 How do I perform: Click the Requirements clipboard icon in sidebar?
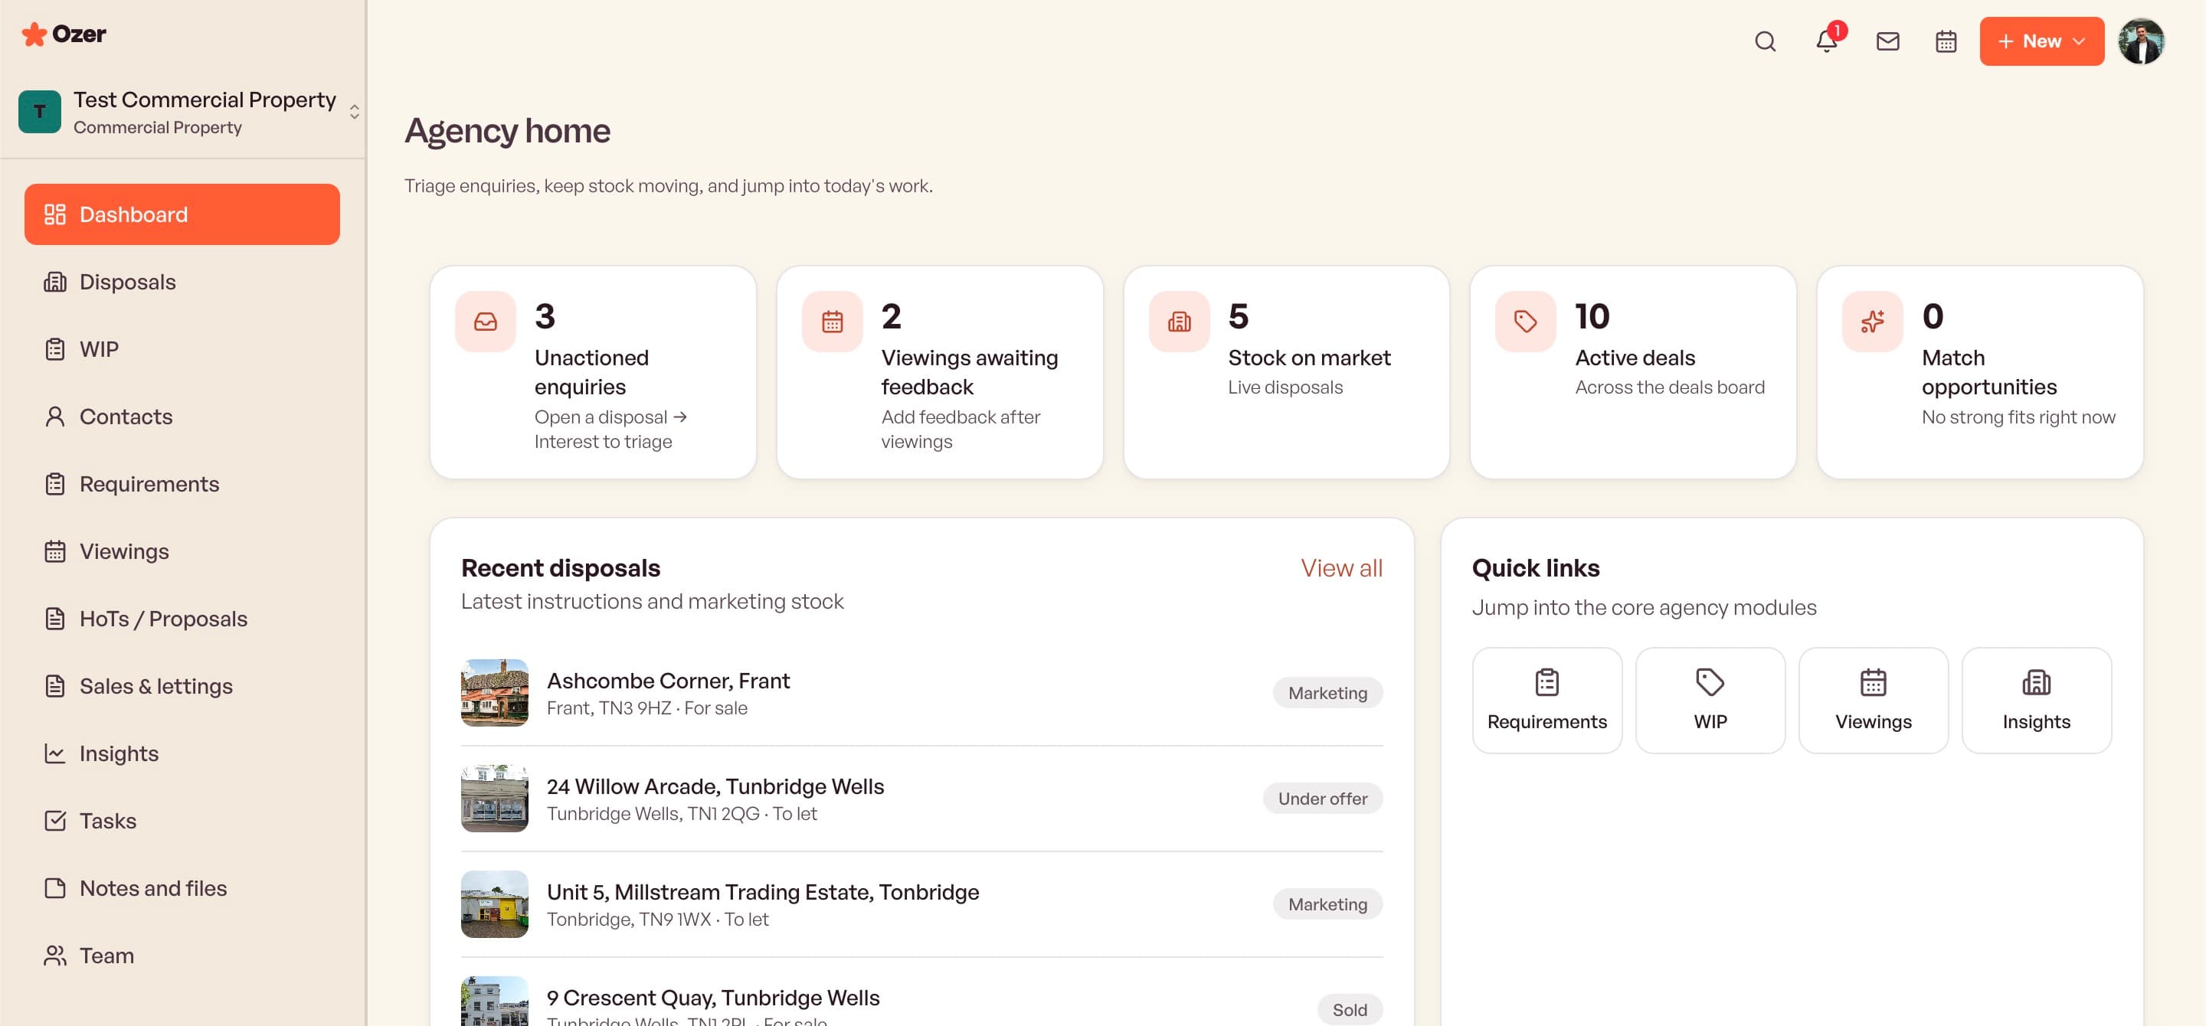pos(55,485)
